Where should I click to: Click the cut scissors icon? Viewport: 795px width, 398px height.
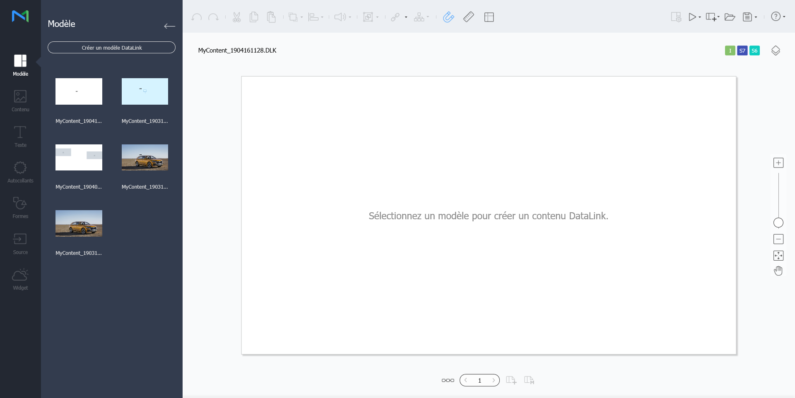click(236, 17)
